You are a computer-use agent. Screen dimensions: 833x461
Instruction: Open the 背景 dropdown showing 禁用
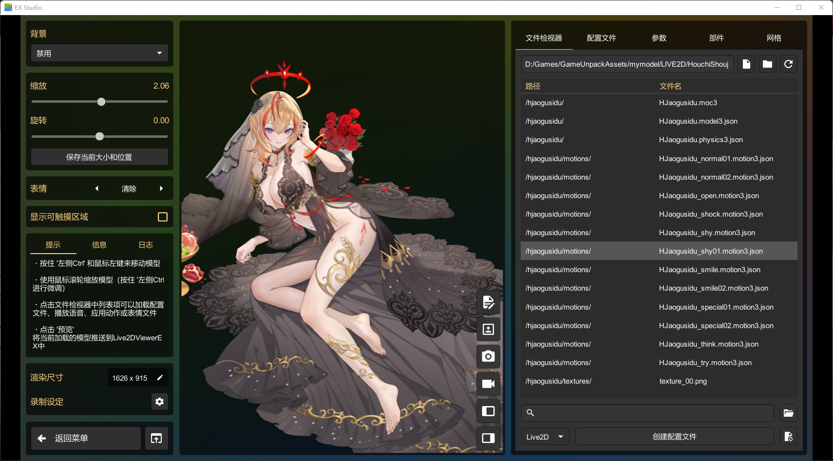pos(99,53)
